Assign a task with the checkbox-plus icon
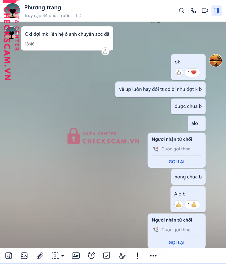 point(107,255)
